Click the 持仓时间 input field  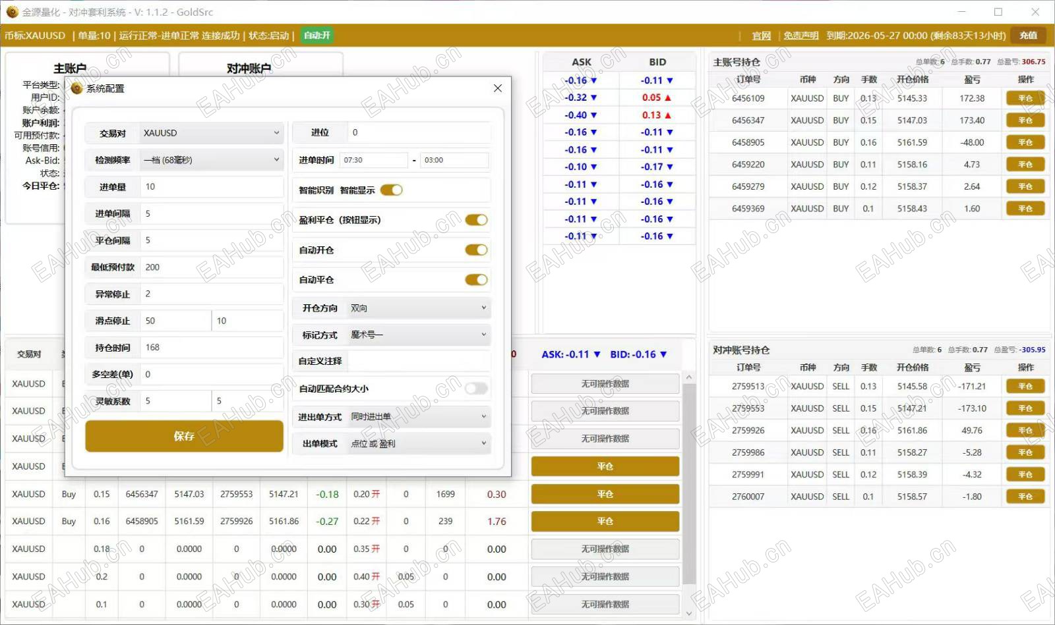[x=212, y=348]
